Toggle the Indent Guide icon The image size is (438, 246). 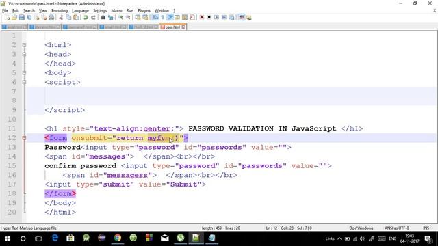coord(170,18)
